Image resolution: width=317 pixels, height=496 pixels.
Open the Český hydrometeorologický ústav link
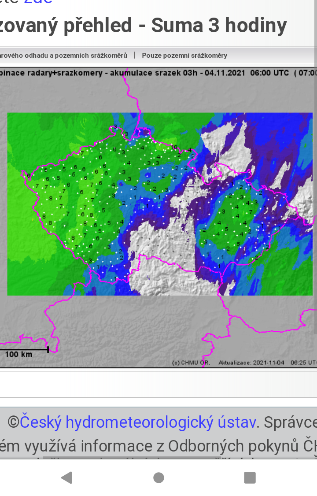(x=138, y=422)
